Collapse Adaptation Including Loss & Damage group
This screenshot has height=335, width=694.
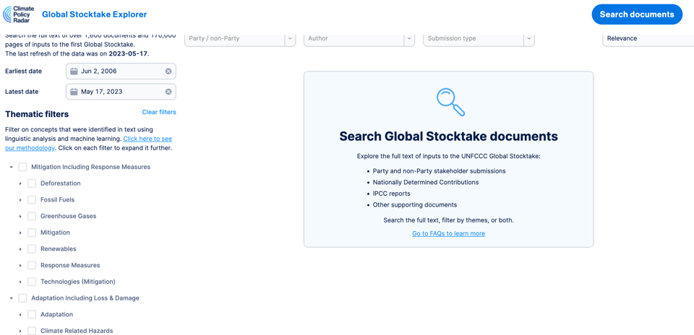[x=11, y=298]
